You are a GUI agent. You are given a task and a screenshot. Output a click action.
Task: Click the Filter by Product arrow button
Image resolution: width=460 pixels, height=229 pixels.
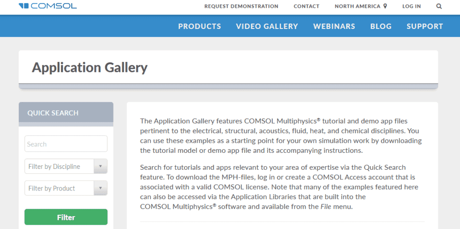click(x=100, y=188)
